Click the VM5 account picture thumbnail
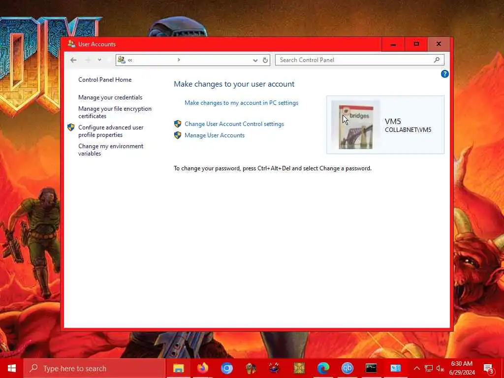This screenshot has height=378, width=504. [356, 125]
